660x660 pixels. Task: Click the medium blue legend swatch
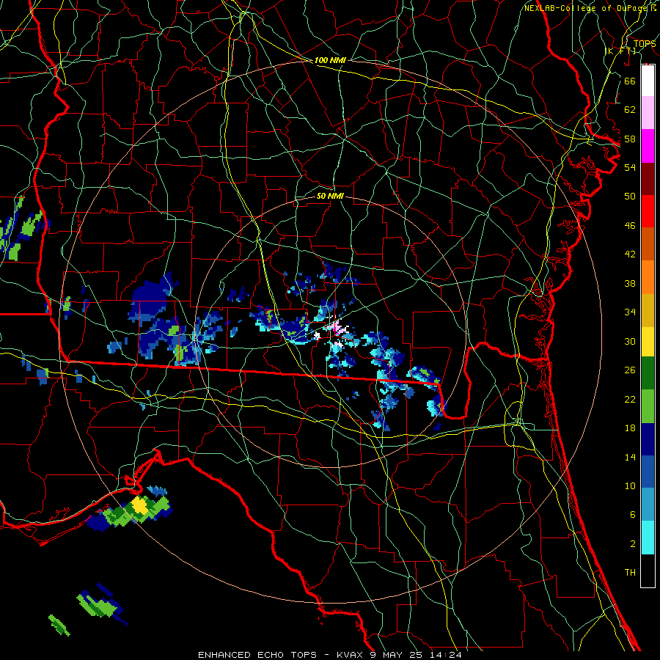click(648, 472)
